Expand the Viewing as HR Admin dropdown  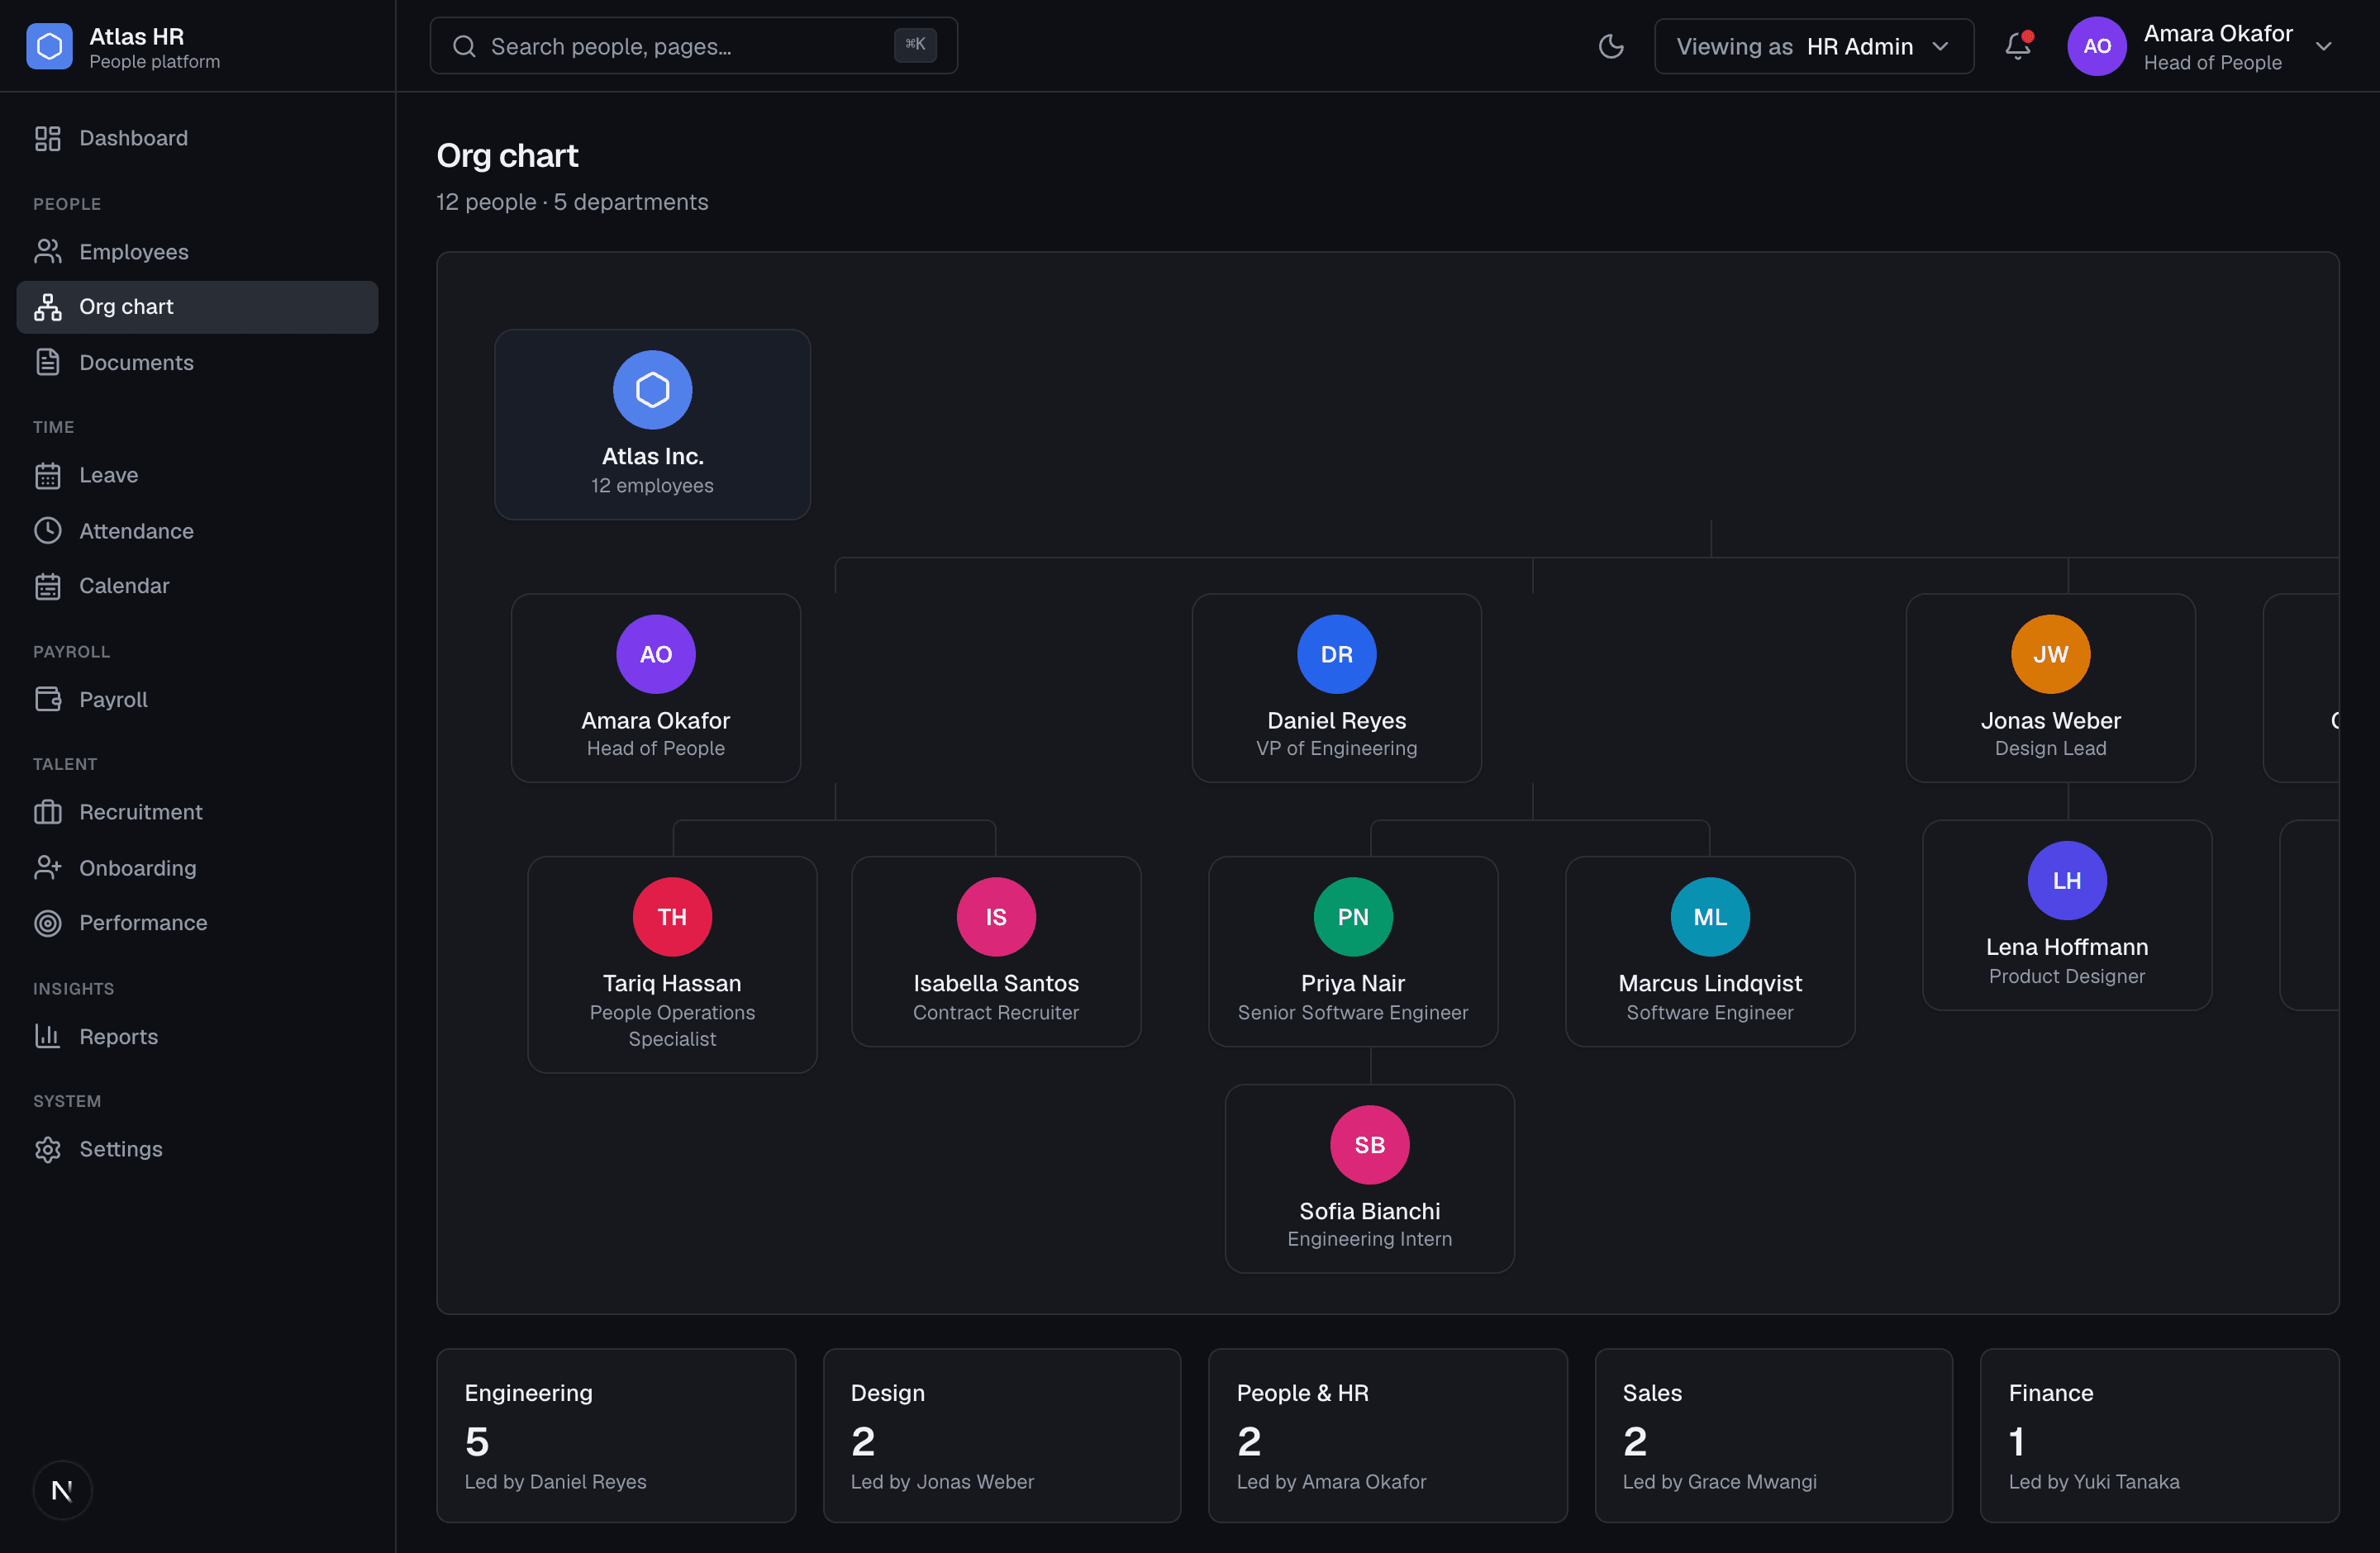click(x=1813, y=46)
